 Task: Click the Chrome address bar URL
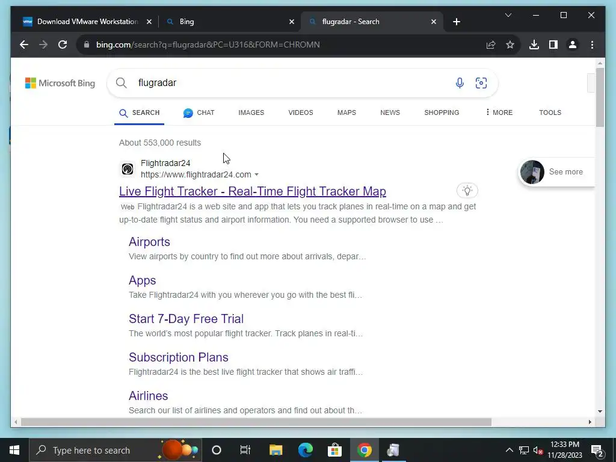[208, 45]
